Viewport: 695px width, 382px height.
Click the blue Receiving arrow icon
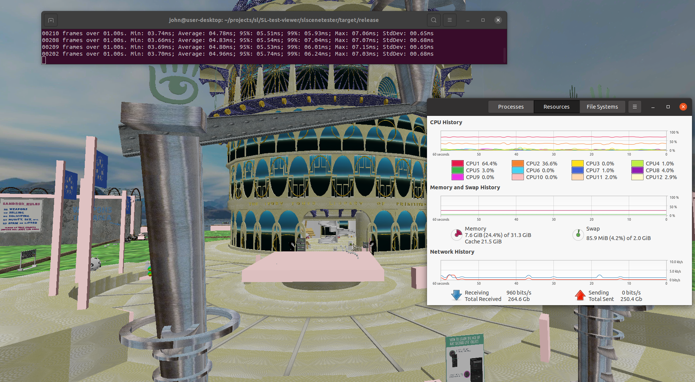[457, 295]
